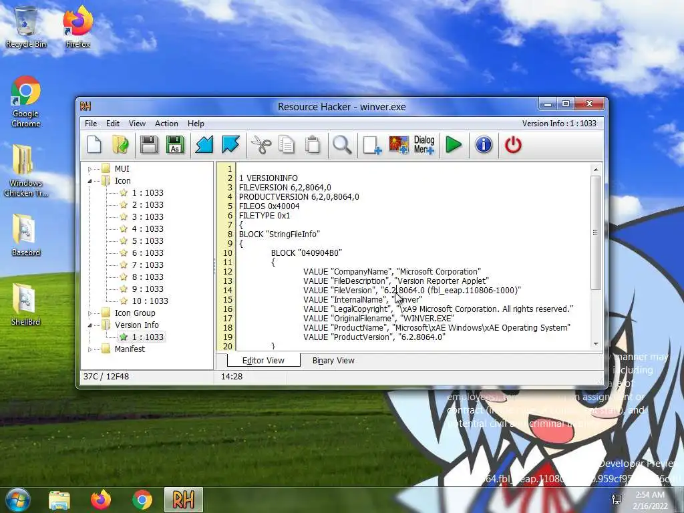
Task: Expand the Icon Group tree folder
Action: click(x=90, y=313)
